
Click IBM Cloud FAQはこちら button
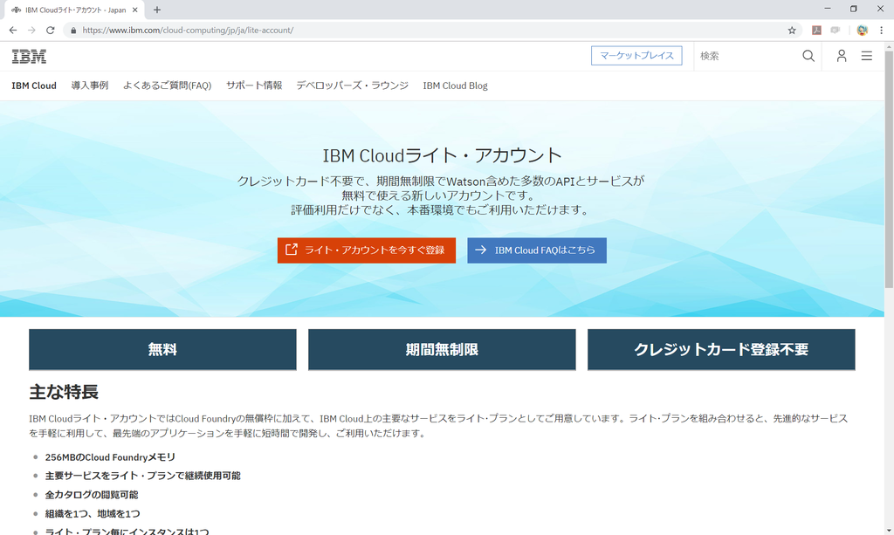pyautogui.click(x=537, y=250)
